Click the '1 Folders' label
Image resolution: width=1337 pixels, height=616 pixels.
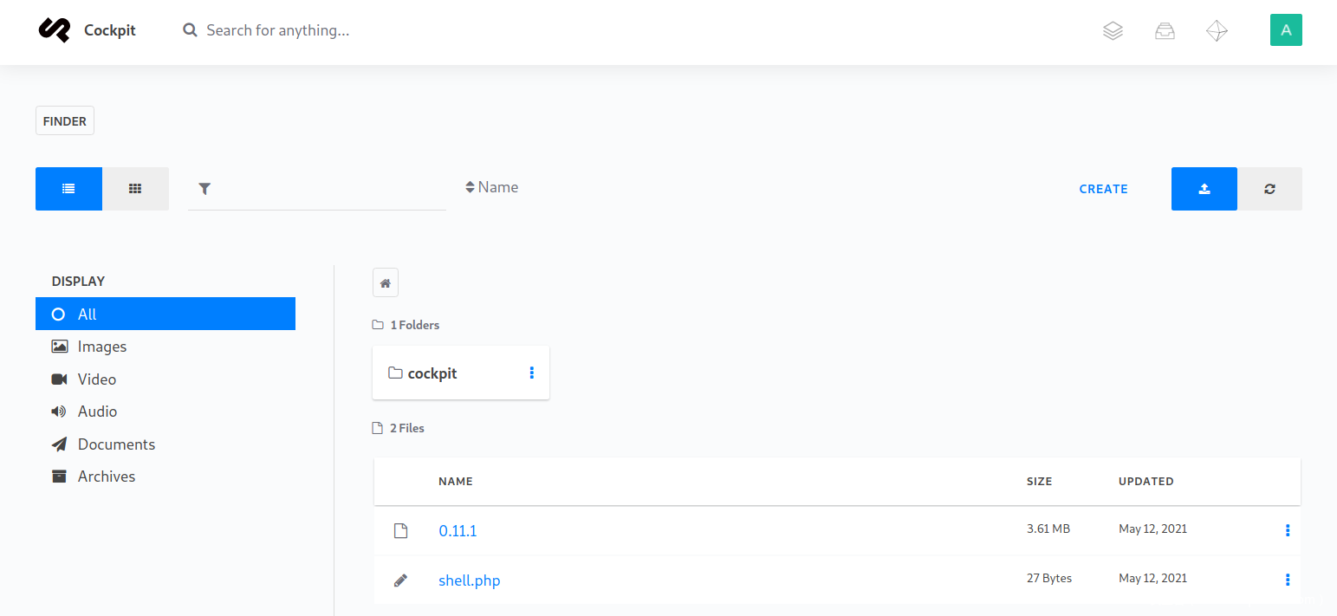point(415,325)
